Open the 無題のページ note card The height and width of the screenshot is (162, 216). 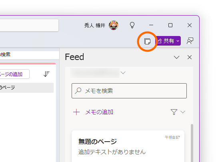[x=128, y=146]
